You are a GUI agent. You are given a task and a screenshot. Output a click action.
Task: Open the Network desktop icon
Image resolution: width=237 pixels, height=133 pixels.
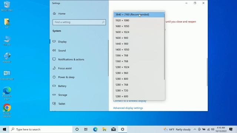(7, 58)
